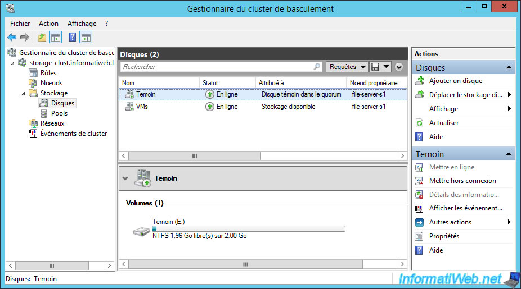This screenshot has width=521, height=289.
Task: Select 'Mettre hors connexion' action
Action: click(462, 181)
